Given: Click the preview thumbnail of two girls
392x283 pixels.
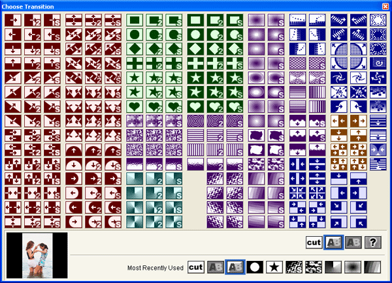Looking at the screenshot, I should click(x=37, y=256).
